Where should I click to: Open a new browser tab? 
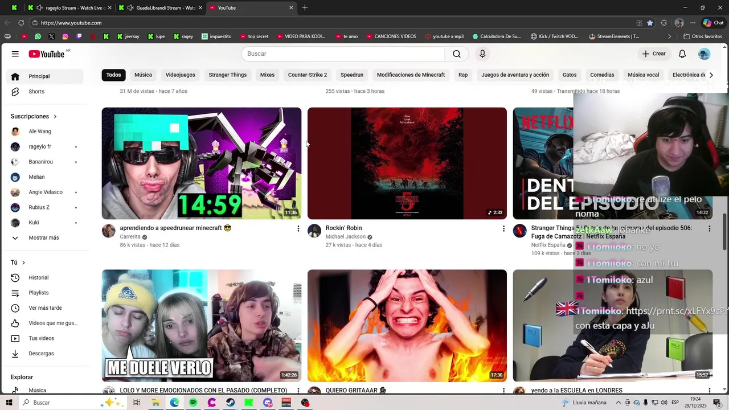[305, 7]
